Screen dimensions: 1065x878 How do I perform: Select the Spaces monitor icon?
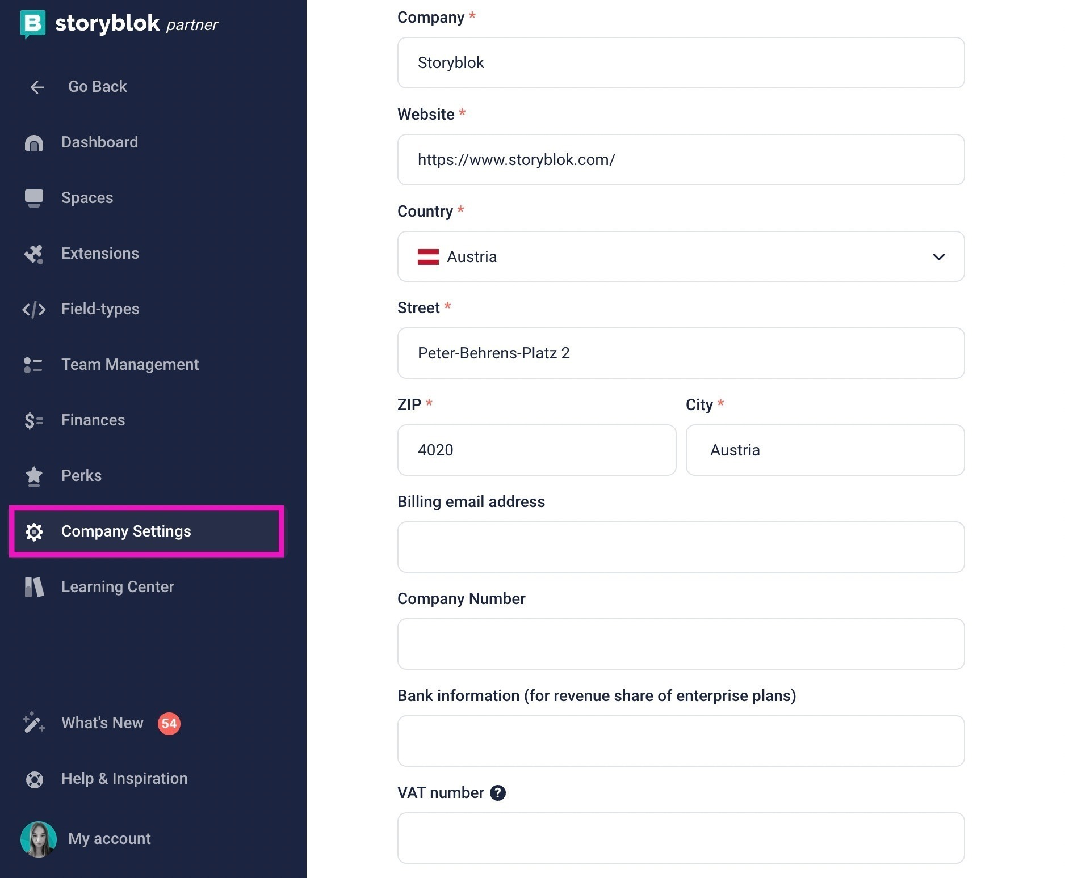coord(34,198)
